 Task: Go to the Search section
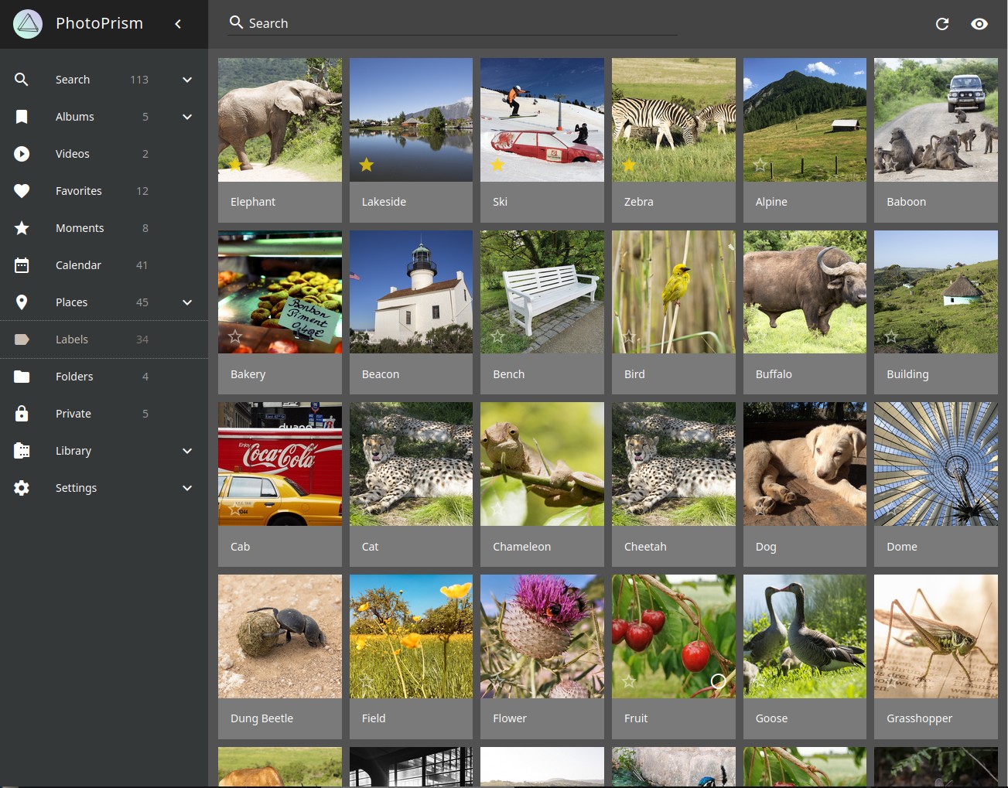point(72,80)
